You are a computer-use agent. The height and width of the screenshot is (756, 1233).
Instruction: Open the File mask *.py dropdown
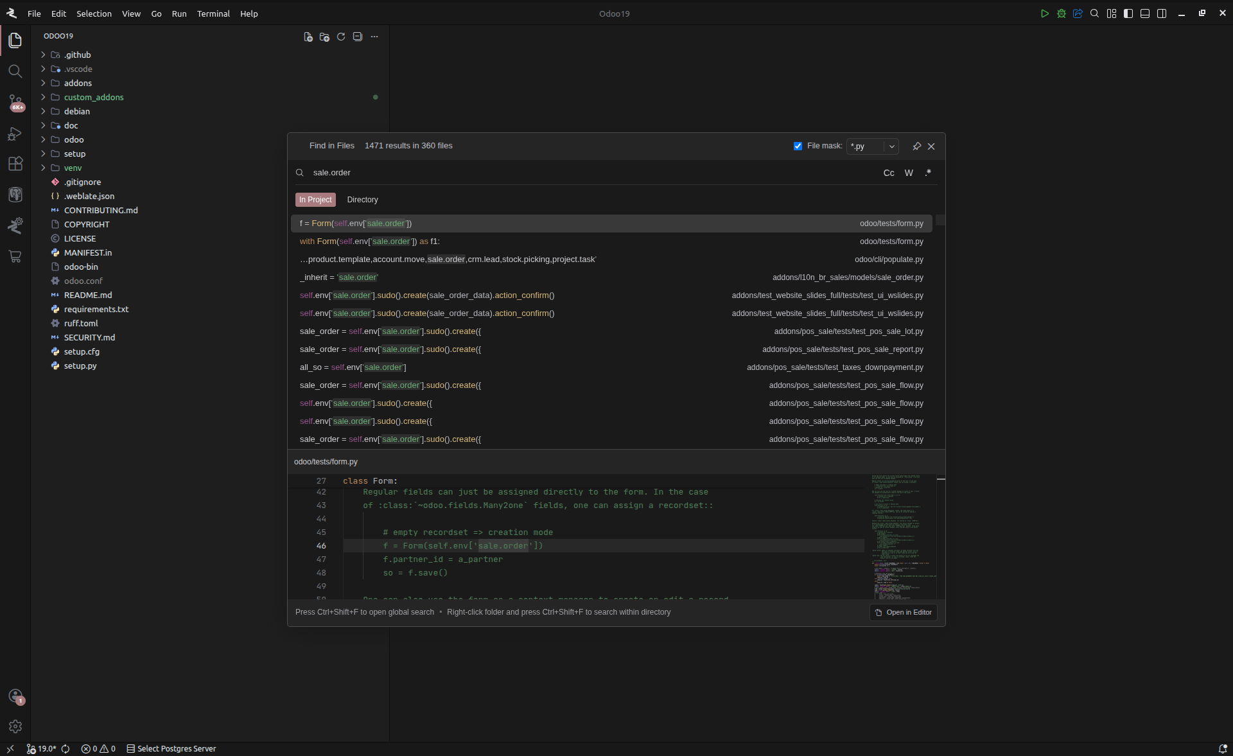891,146
